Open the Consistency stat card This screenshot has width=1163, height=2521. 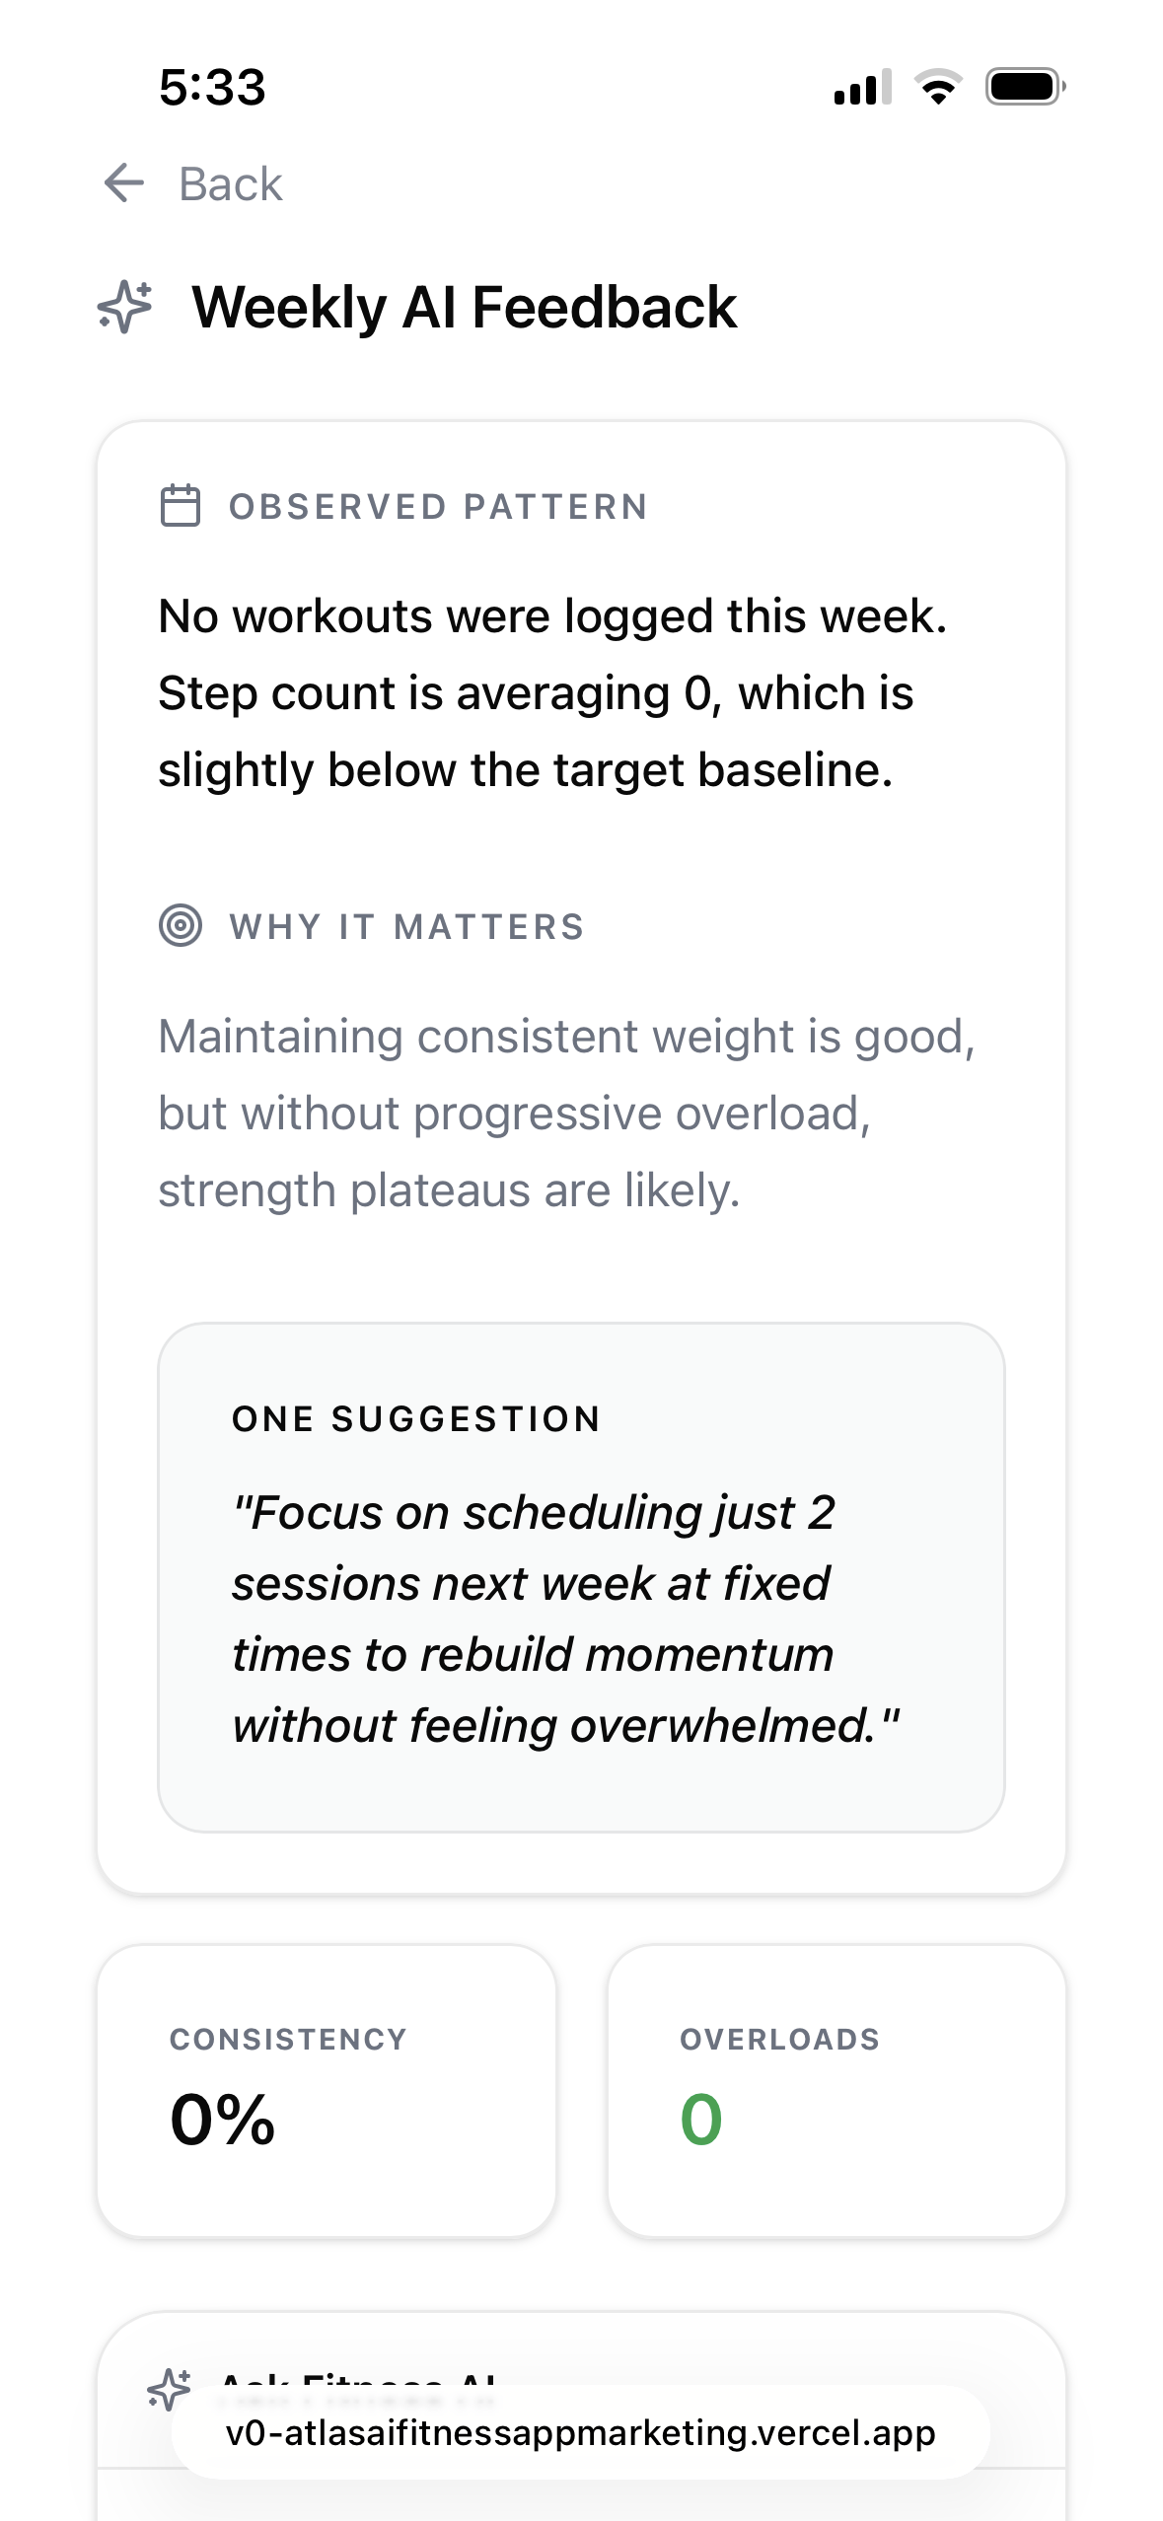(327, 2091)
